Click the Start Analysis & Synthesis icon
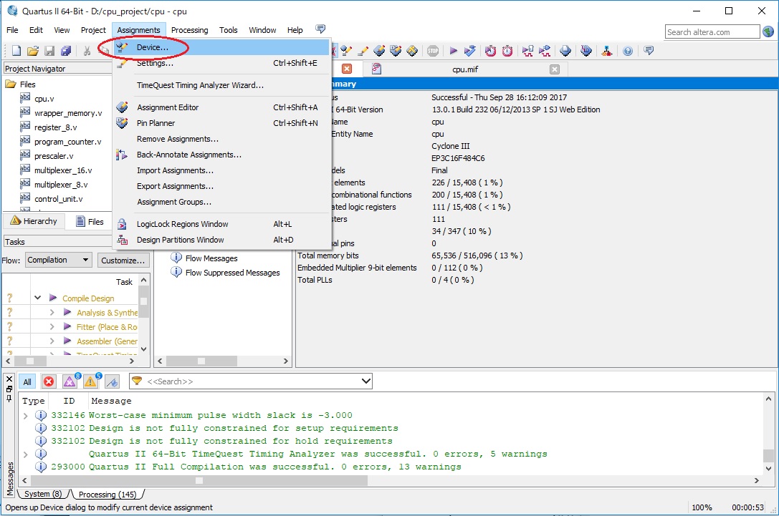Viewport: 779px width, 516px height. pos(469,51)
